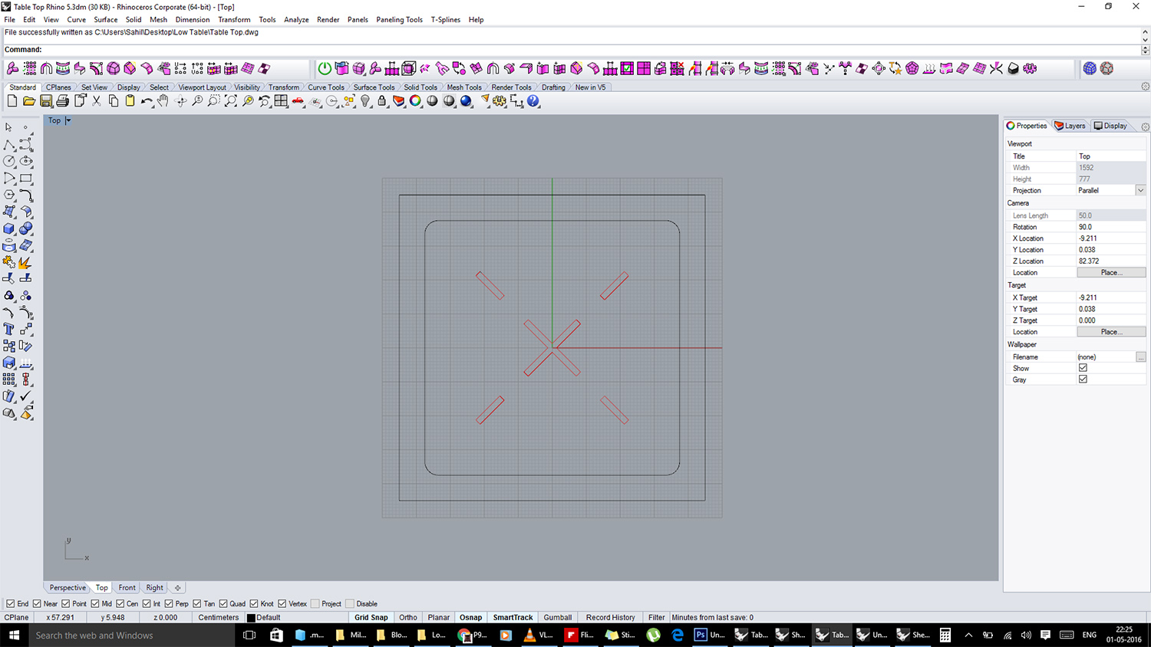Save the model with the floppy icon
The width and height of the screenshot is (1151, 647).
point(46,101)
